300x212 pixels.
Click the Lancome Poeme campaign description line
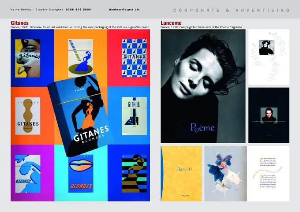pos(202,27)
